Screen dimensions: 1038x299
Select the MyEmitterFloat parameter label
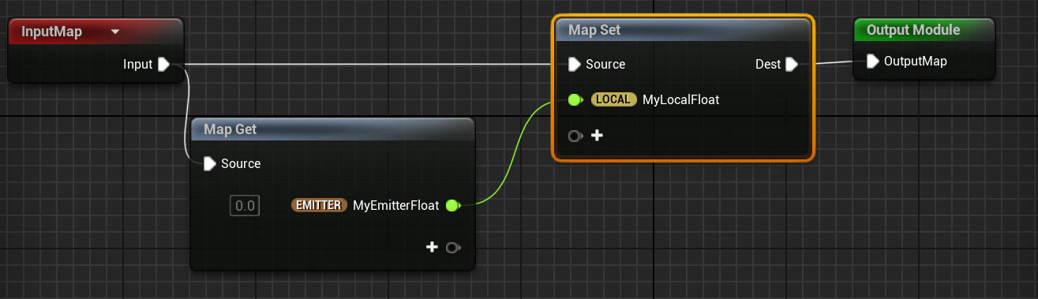pyautogui.click(x=395, y=206)
